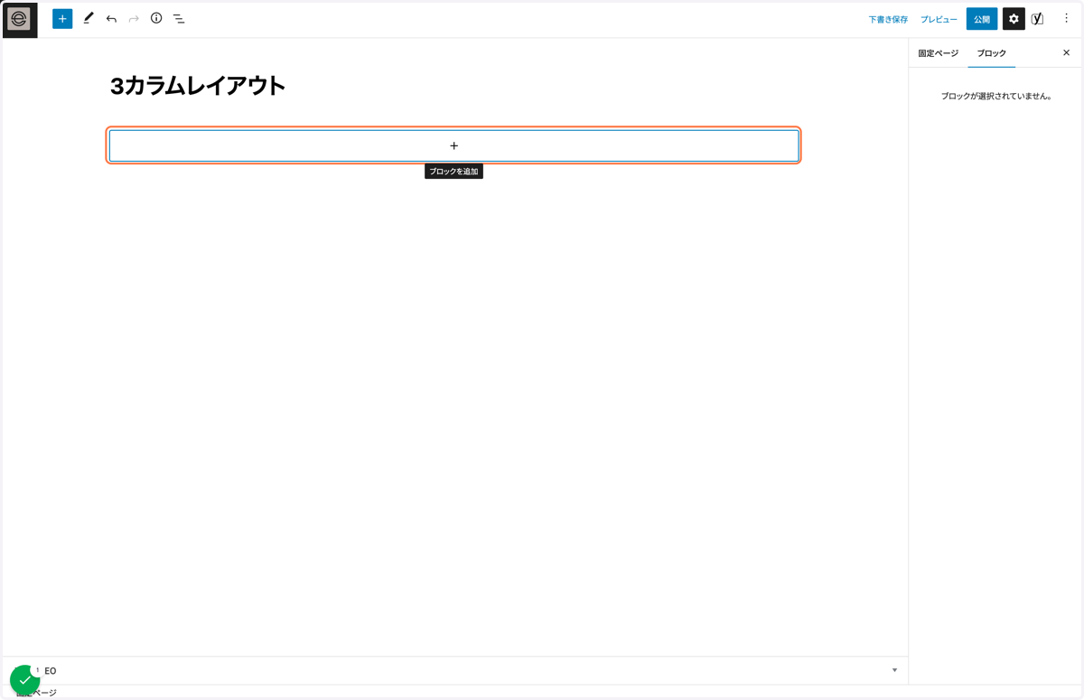This screenshot has height=700, width=1084.
Task: Click the SEO panel heading text
Action: click(50, 671)
